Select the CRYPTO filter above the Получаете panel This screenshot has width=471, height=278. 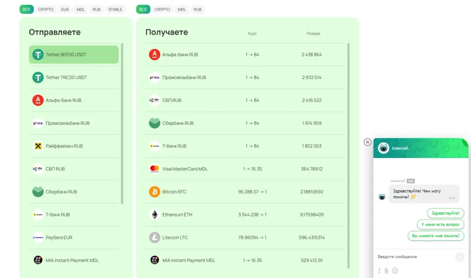click(x=162, y=9)
